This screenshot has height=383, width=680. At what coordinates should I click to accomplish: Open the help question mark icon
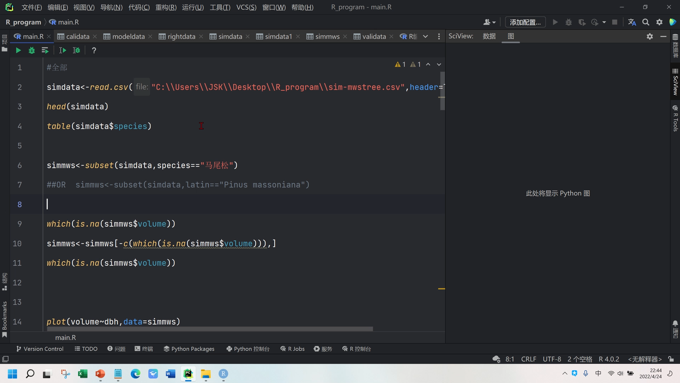94,50
